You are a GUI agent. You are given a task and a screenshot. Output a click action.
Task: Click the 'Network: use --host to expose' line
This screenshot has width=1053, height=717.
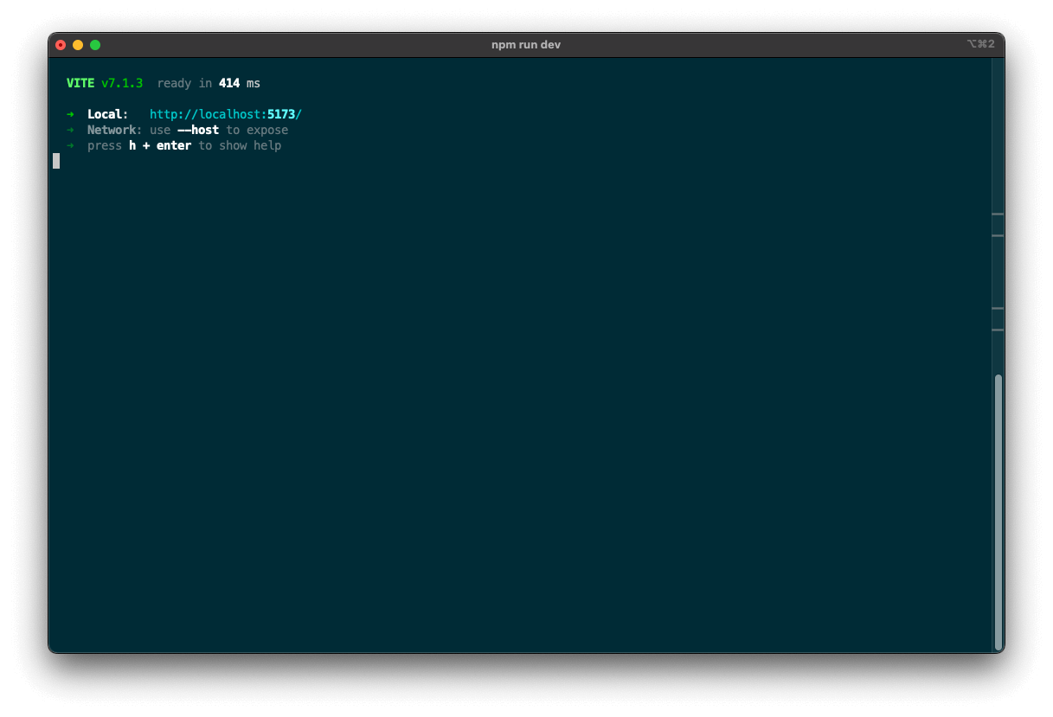188,130
